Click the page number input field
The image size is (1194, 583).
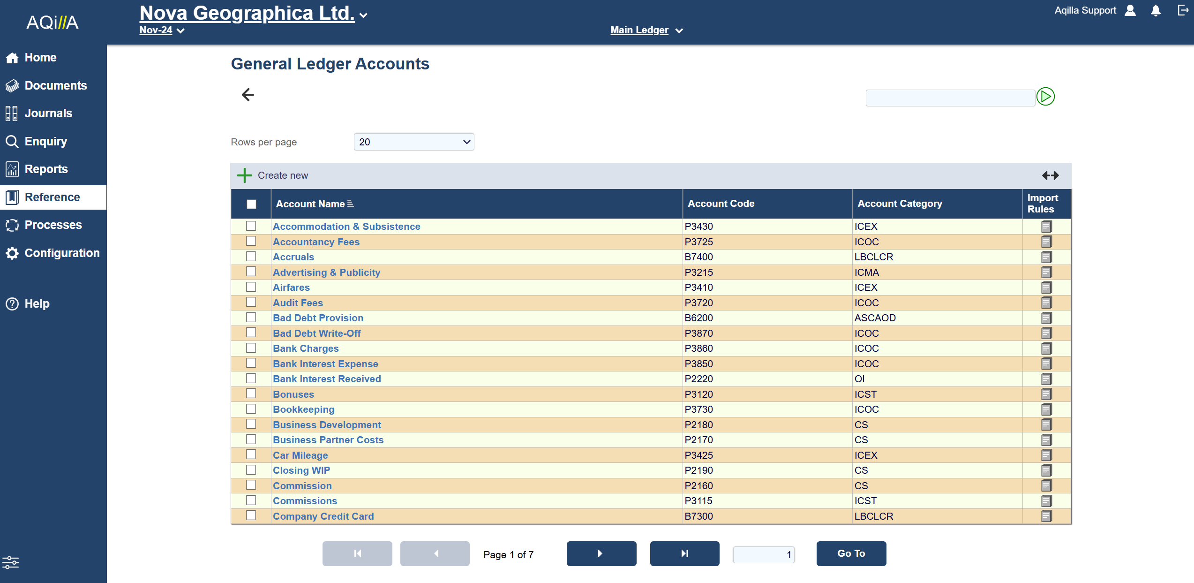coord(763,554)
